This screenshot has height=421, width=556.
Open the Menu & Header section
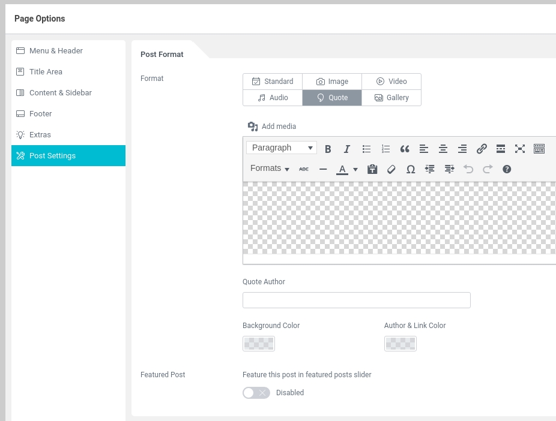tap(56, 51)
